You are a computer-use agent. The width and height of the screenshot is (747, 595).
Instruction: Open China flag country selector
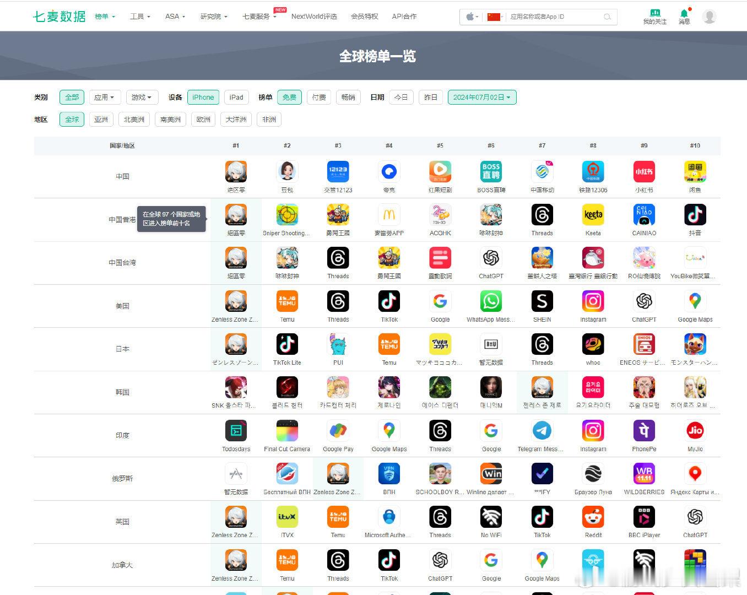pyautogui.click(x=495, y=17)
